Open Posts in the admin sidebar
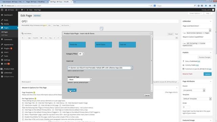Screen dimensions: 217x122 pos(6,20)
